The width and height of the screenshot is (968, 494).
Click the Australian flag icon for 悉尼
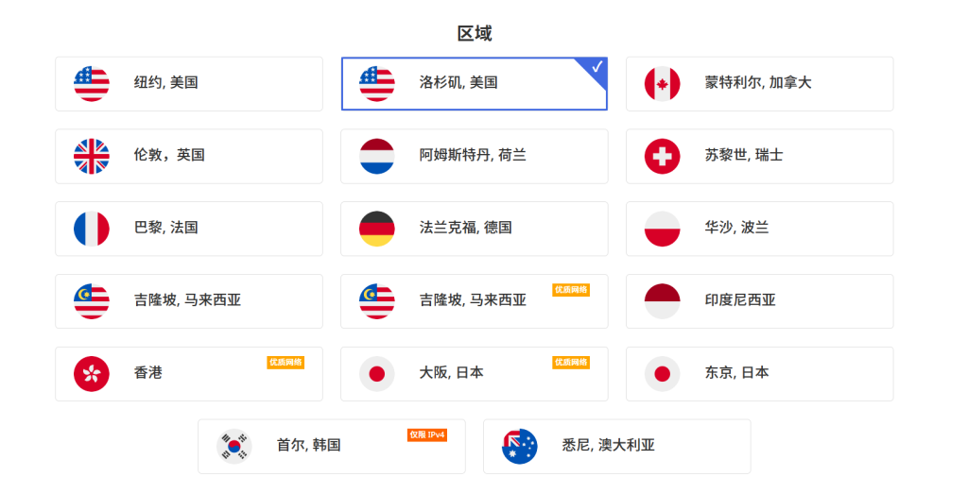coord(520,446)
